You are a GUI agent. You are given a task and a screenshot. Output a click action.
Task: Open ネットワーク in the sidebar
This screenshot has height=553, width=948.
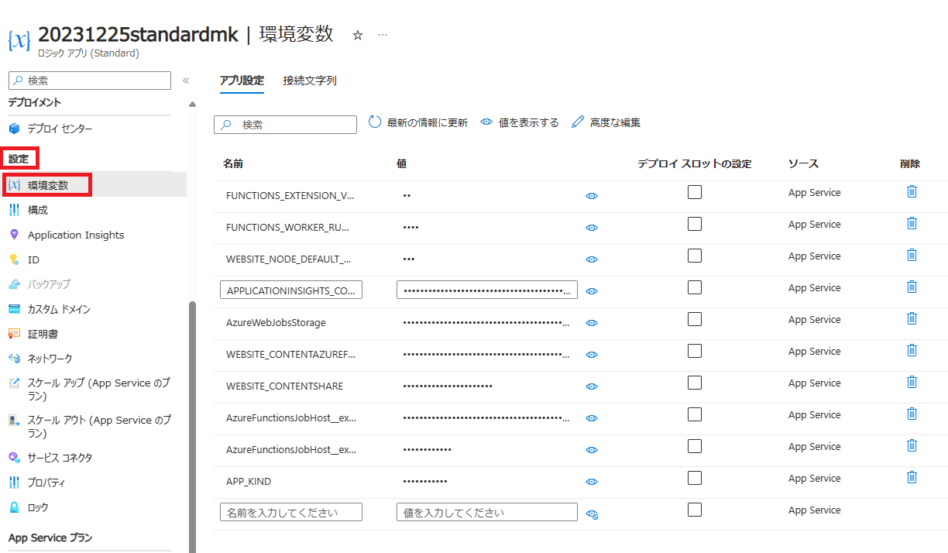point(50,359)
